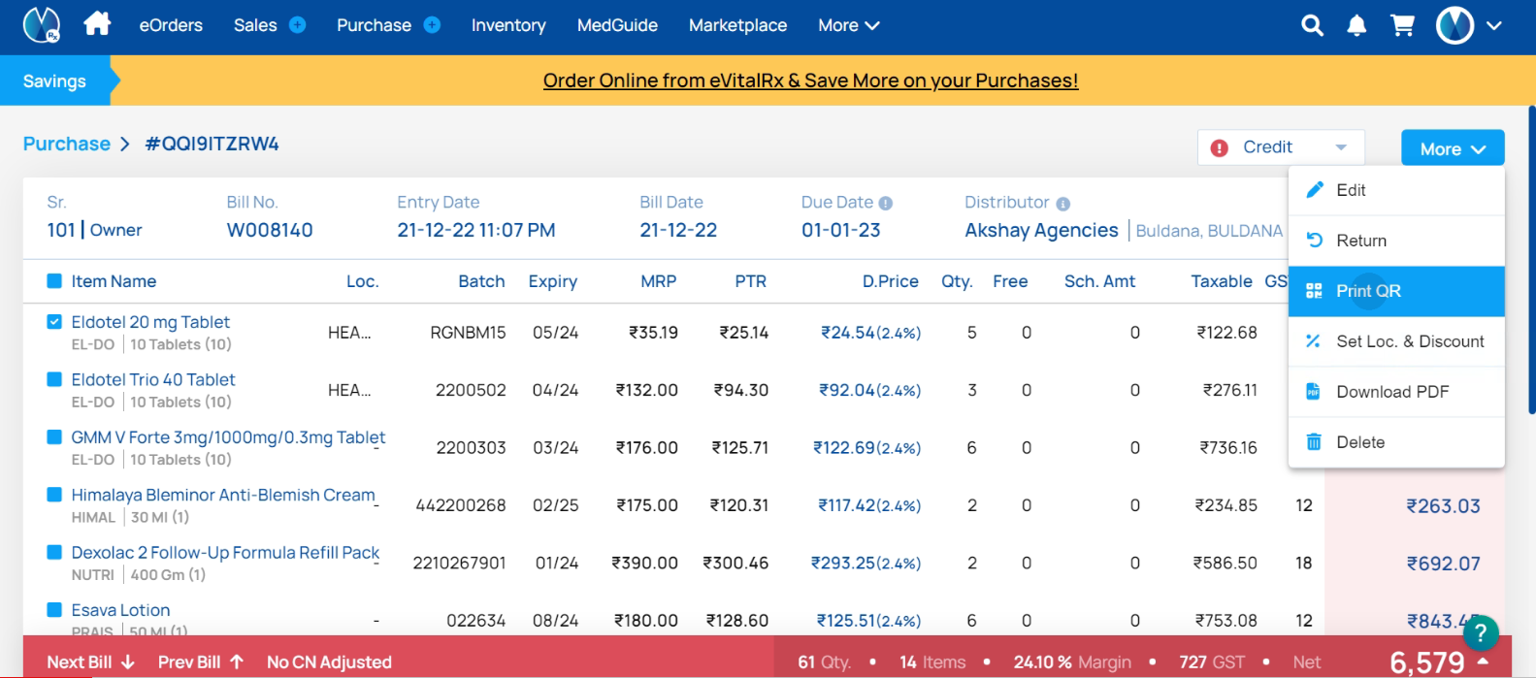This screenshot has width=1536, height=678.
Task: Open the Sales menu
Action: [255, 25]
